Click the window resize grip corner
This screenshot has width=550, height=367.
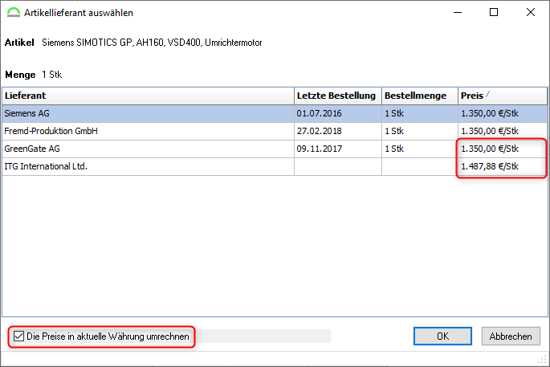pos(543,360)
